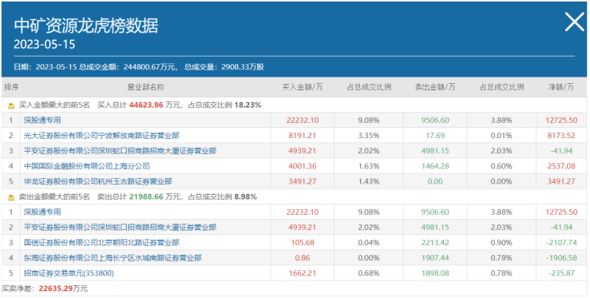Click the sell amount 1464.28 cell
The height and width of the screenshot is (298, 590).
pos(435,166)
